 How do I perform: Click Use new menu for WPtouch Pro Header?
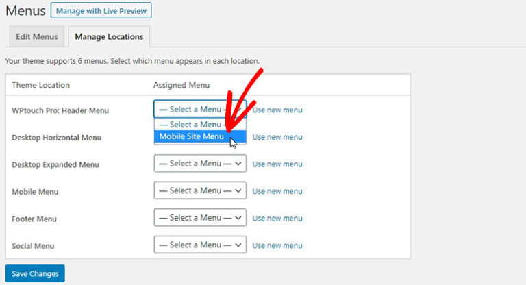click(x=277, y=110)
